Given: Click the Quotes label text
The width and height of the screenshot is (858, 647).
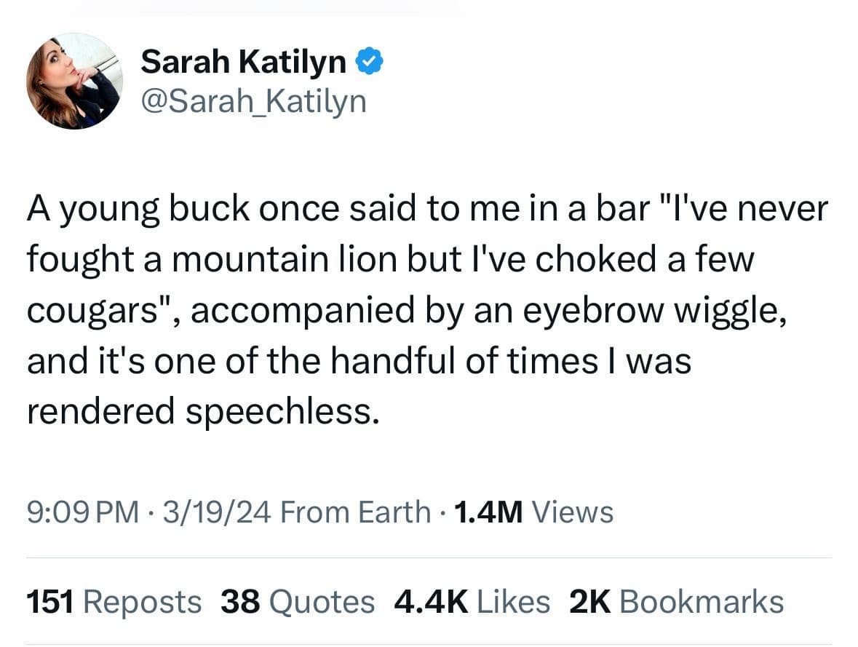Looking at the screenshot, I should coord(321,601).
